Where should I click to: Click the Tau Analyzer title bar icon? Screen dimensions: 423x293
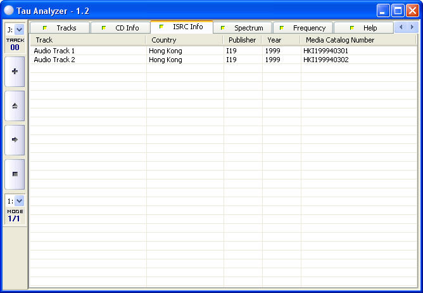[x=9, y=11]
